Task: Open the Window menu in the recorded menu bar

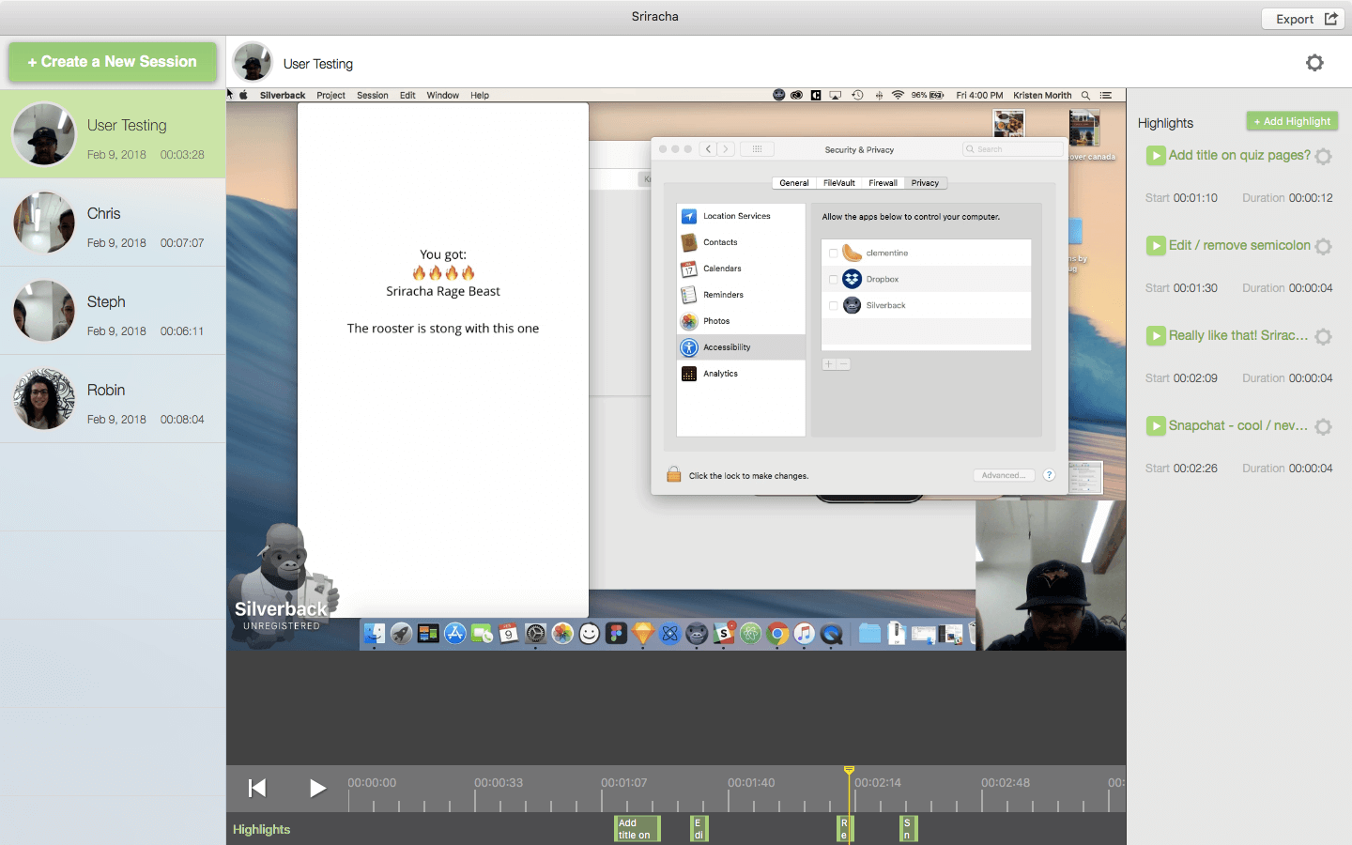Action: coord(443,96)
